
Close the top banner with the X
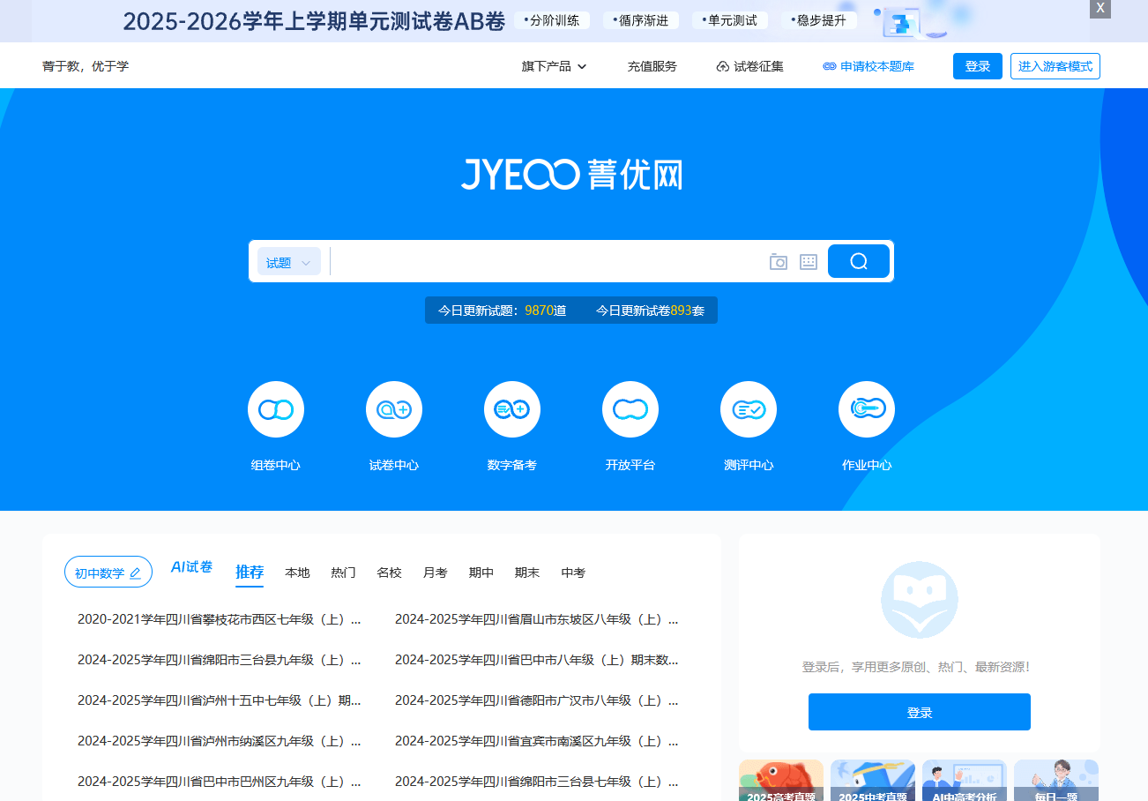click(x=1100, y=8)
